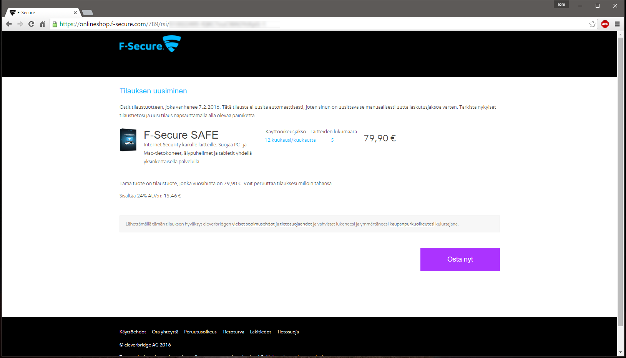Click the F-Secure SAFE product title

(x=181, y=135)
